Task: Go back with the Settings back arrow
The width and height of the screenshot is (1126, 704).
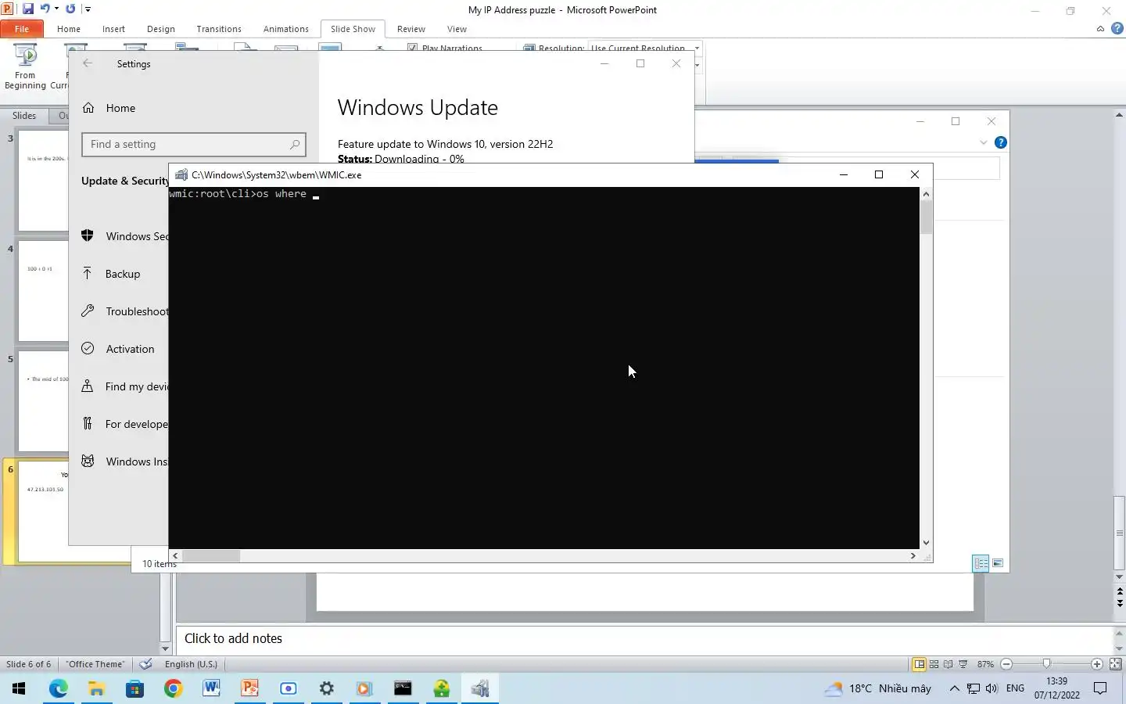Action: (x=88, y=63)
